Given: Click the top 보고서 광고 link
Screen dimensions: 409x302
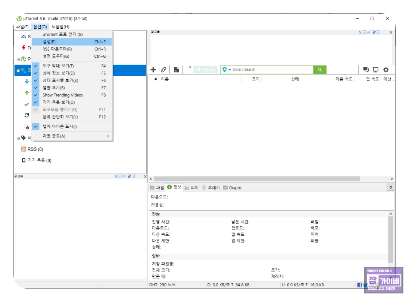Looking at the screenshot, I should [369, 32].
